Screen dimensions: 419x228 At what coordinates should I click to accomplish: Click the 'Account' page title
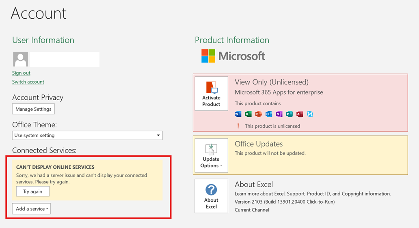click(39, 13)
